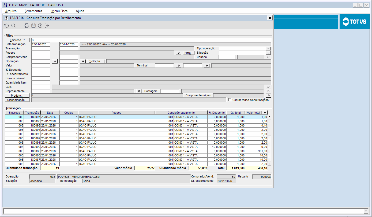Open the calendar toolbar icon
The image size is (372, 217).
point(33,26)
